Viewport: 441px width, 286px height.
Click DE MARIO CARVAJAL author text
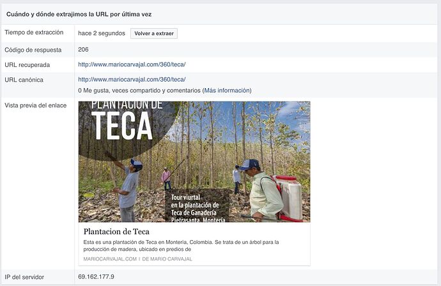click(x=166, y=259)
